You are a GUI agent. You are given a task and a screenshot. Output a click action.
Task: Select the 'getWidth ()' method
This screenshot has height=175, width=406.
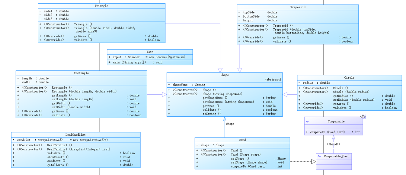78,103
